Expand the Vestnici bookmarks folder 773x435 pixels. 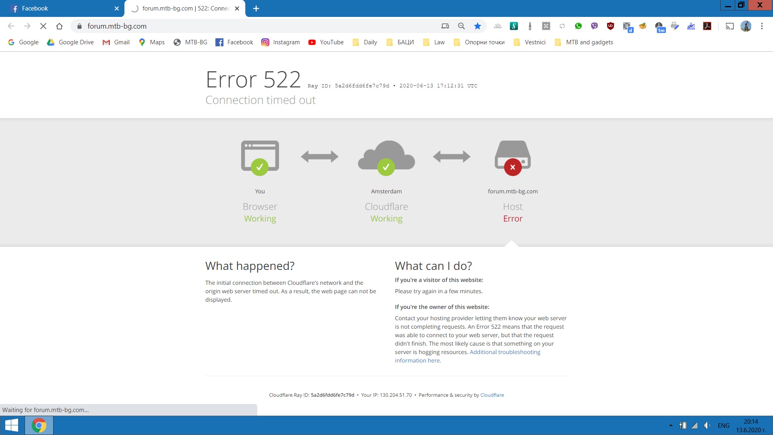[530, 42]
